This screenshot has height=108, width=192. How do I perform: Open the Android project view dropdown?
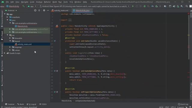11,10
